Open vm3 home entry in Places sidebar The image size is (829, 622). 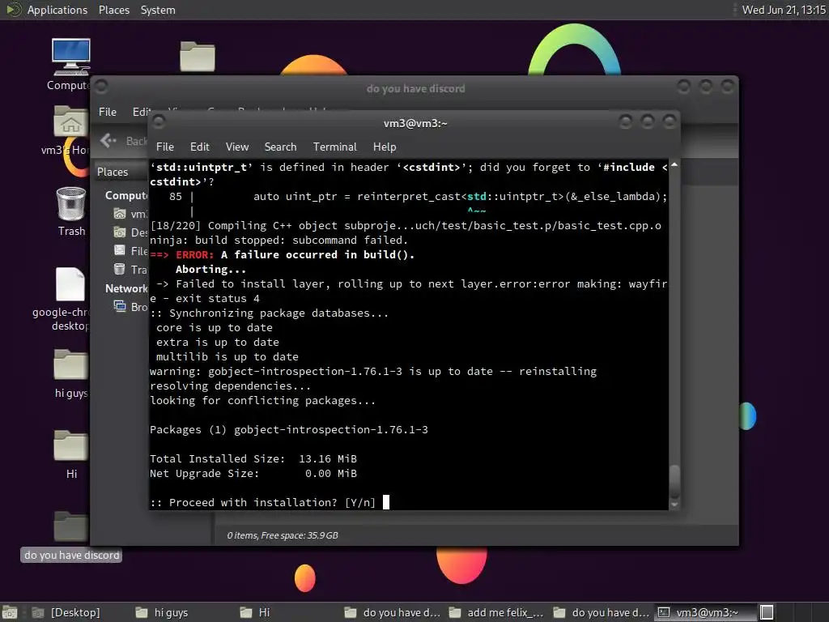coord(130,214)
